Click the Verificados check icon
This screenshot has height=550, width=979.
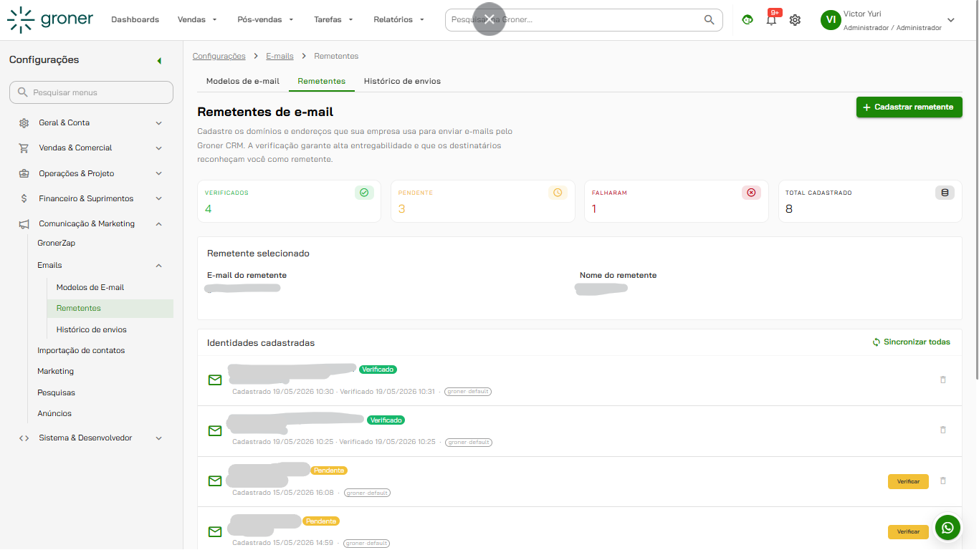[x=364, y=193]
